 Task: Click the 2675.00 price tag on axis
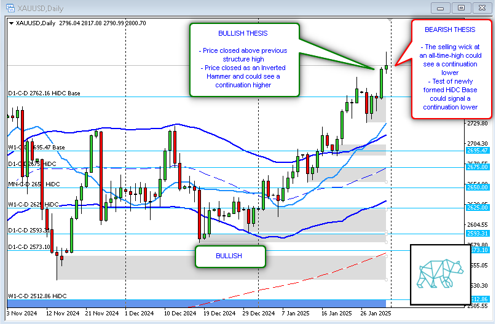[477, 167]
